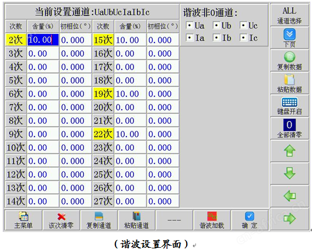Open ALL 通道选择 channel selector
312x250 pixels.
click(290, 15)
